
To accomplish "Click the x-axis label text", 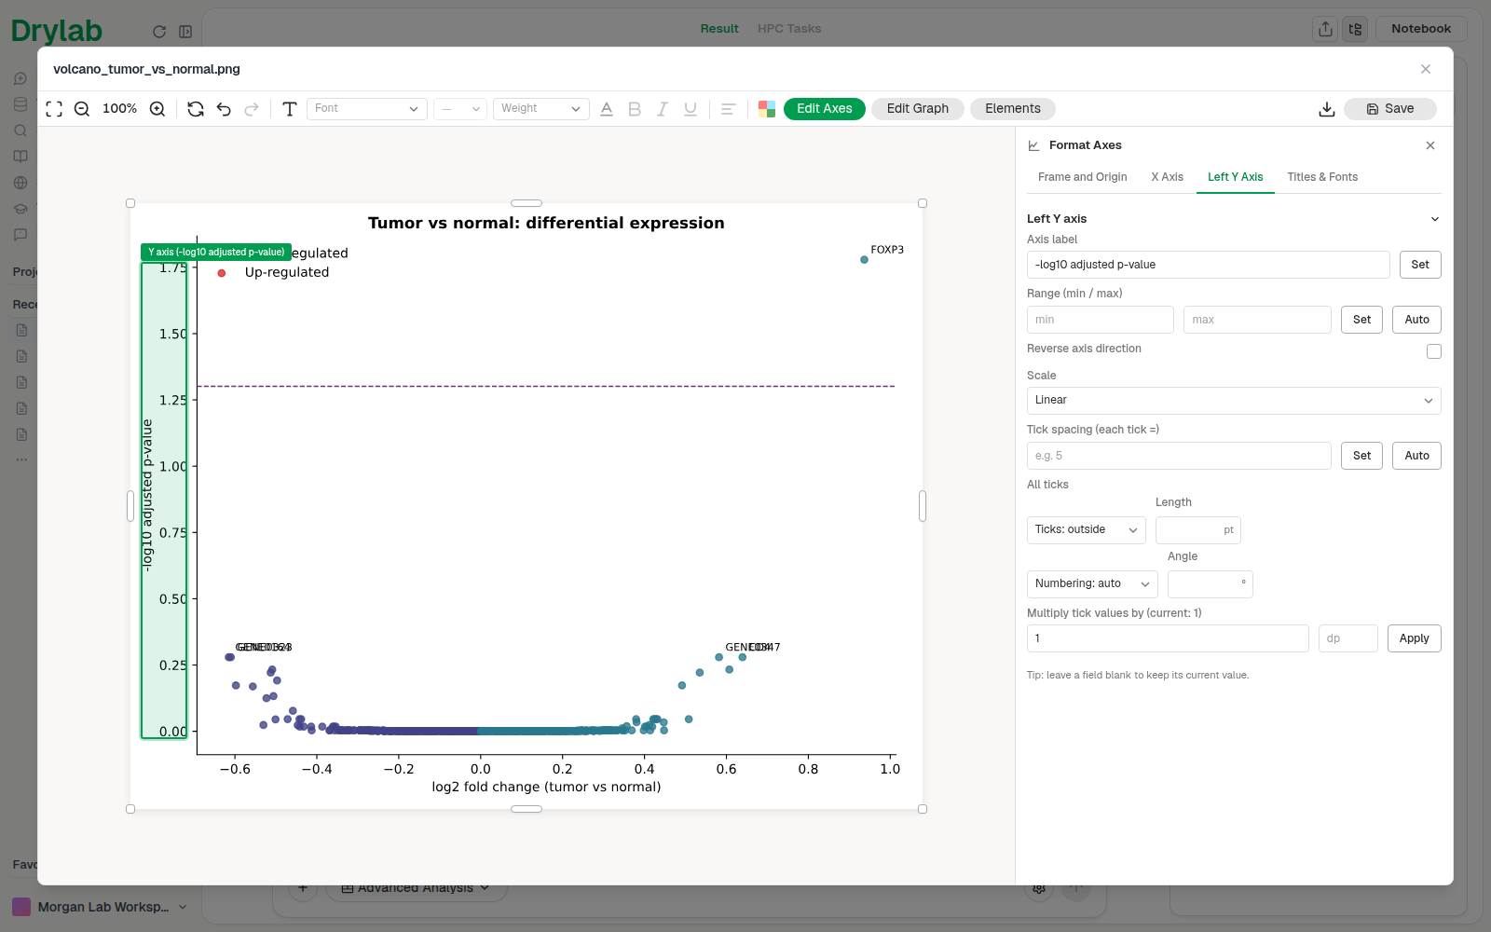I will coord(546,787).
